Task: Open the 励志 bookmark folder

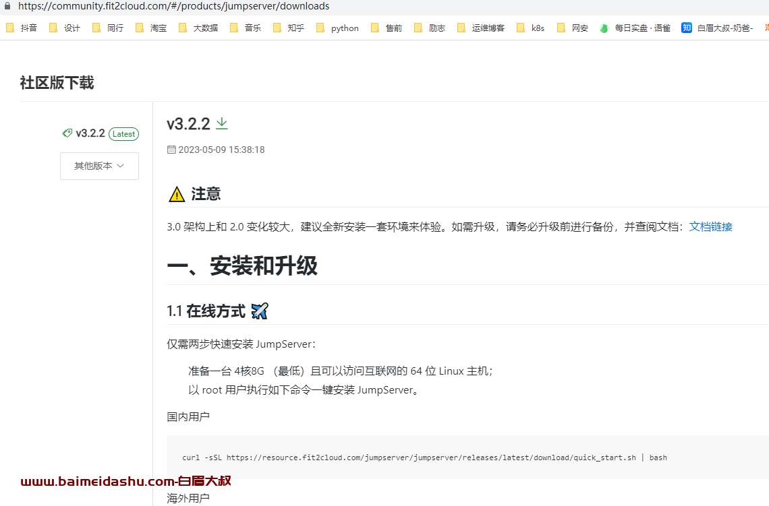Action: point(430,28)
